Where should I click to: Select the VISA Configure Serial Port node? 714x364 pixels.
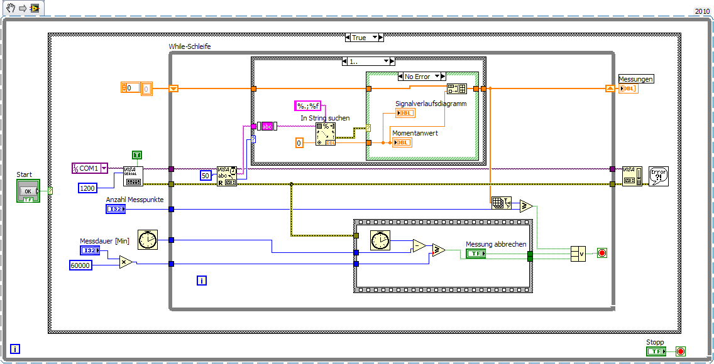(133, 176)
